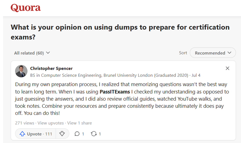Open the comment bubble icon
The image size is (241, 143).
[77, 134]
